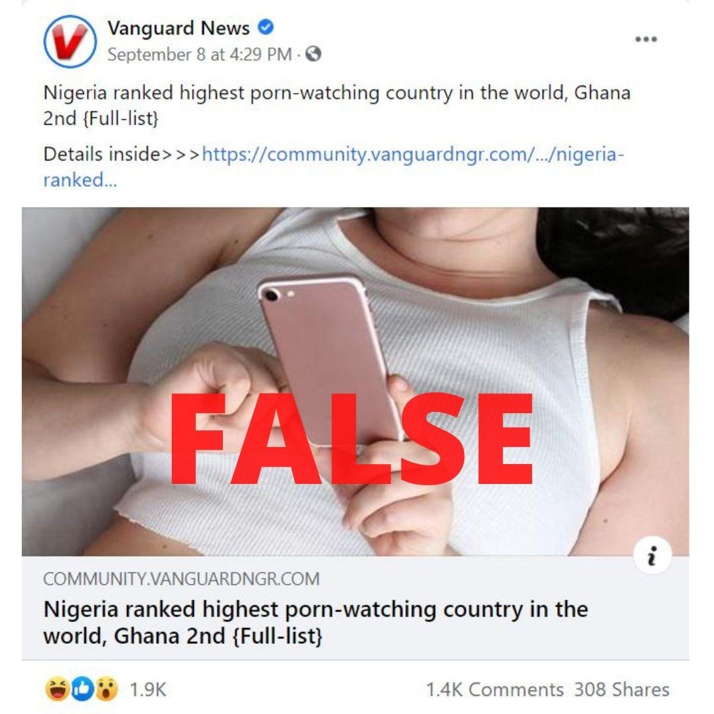Click the blue verified badge

pyautogui.click(x=266, y=27)
